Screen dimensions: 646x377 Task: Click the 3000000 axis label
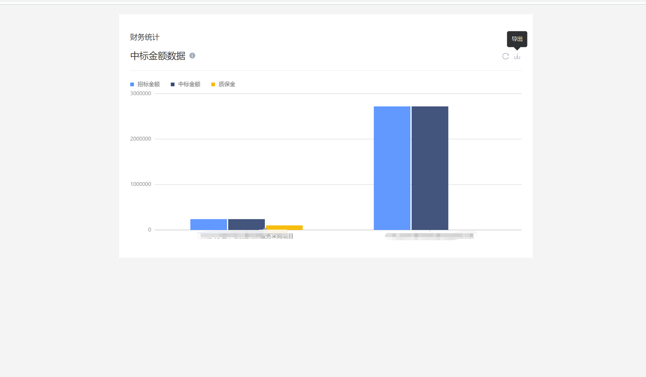click(x=141, y=93)
